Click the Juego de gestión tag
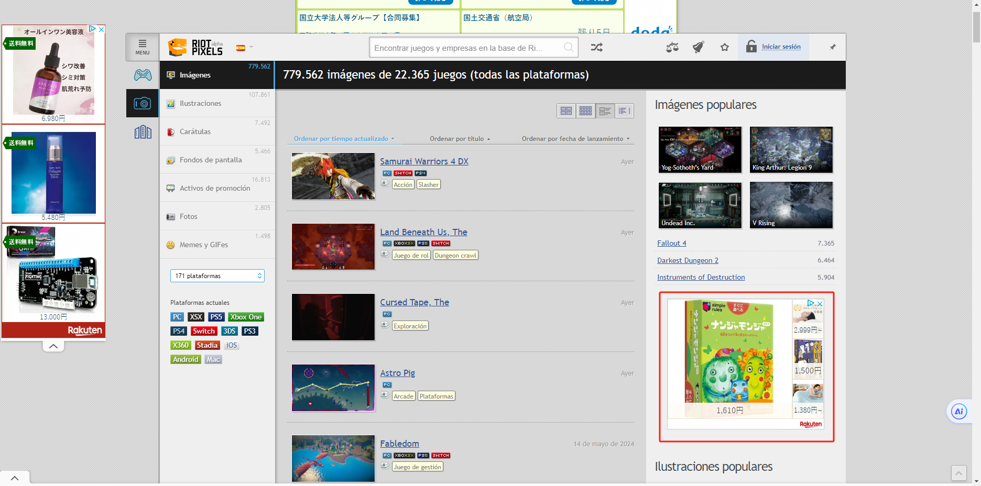This screenshot has width=981, height=486. point(417,467)
